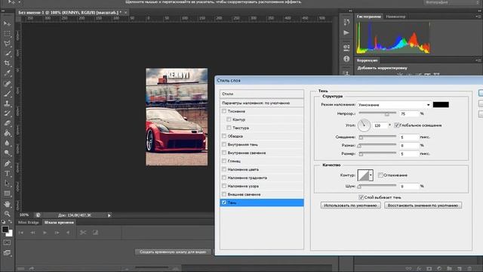483x272 pixels.
Task: Open status bar document info arrow
Action: [x=109, y=215]
